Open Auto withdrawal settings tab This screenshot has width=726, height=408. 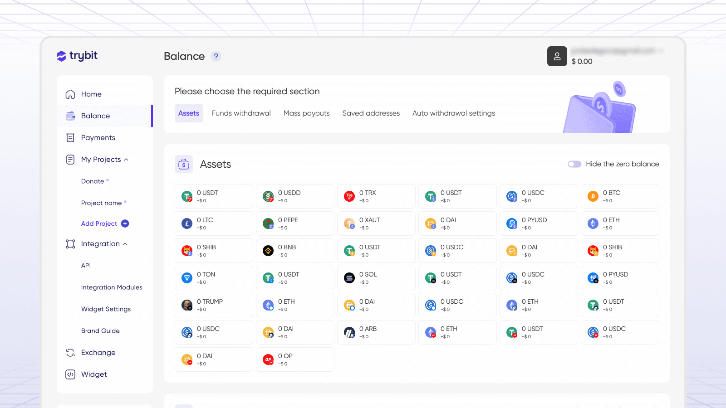pyautogui.click(x=454, y=113)
